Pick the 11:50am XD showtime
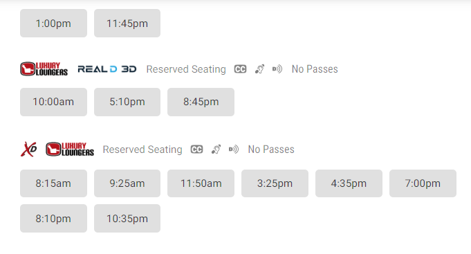 tap(201, 183)
